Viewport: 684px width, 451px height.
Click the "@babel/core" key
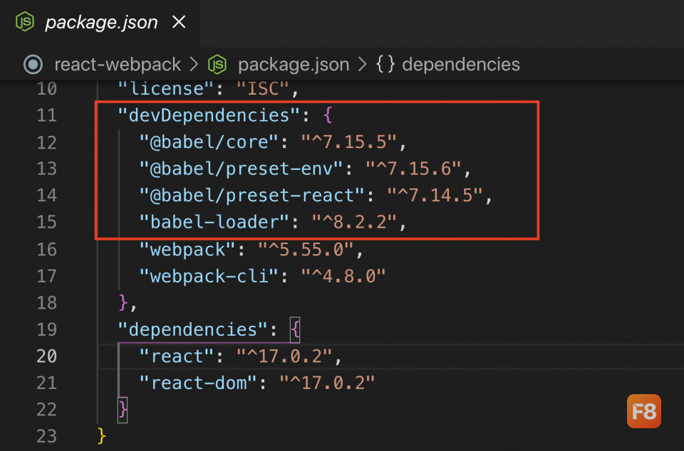pyautogui.click(x=209, y=142)
